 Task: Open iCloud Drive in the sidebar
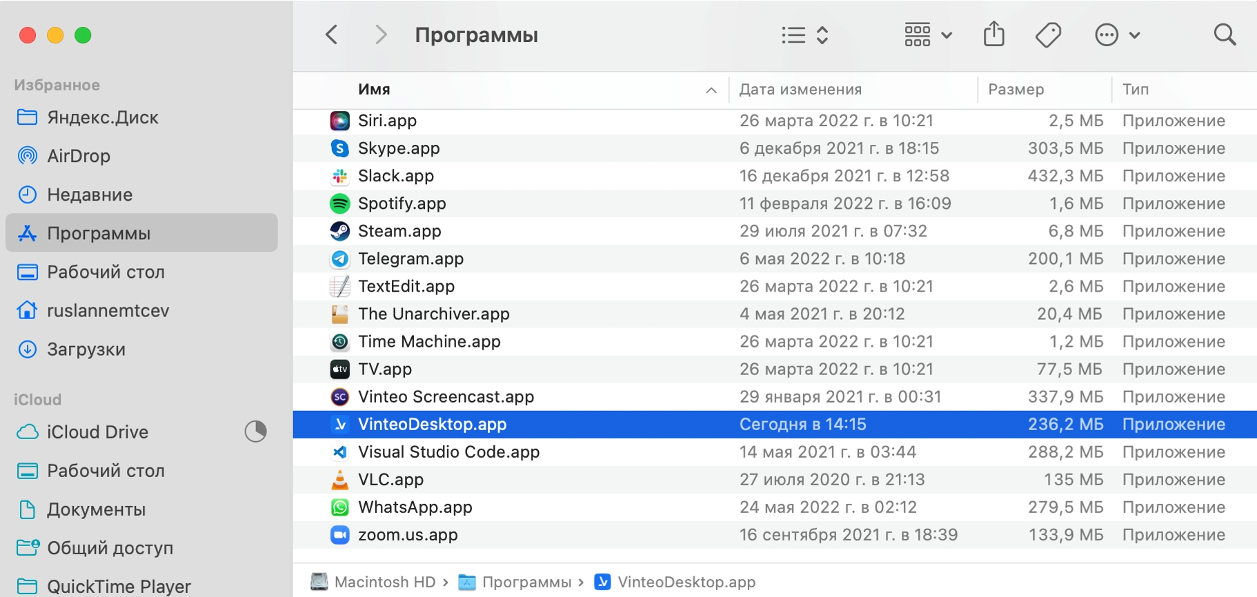141,432
